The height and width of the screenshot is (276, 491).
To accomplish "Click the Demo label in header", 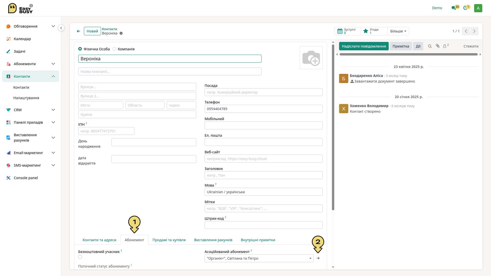I will tap(437, 8).
